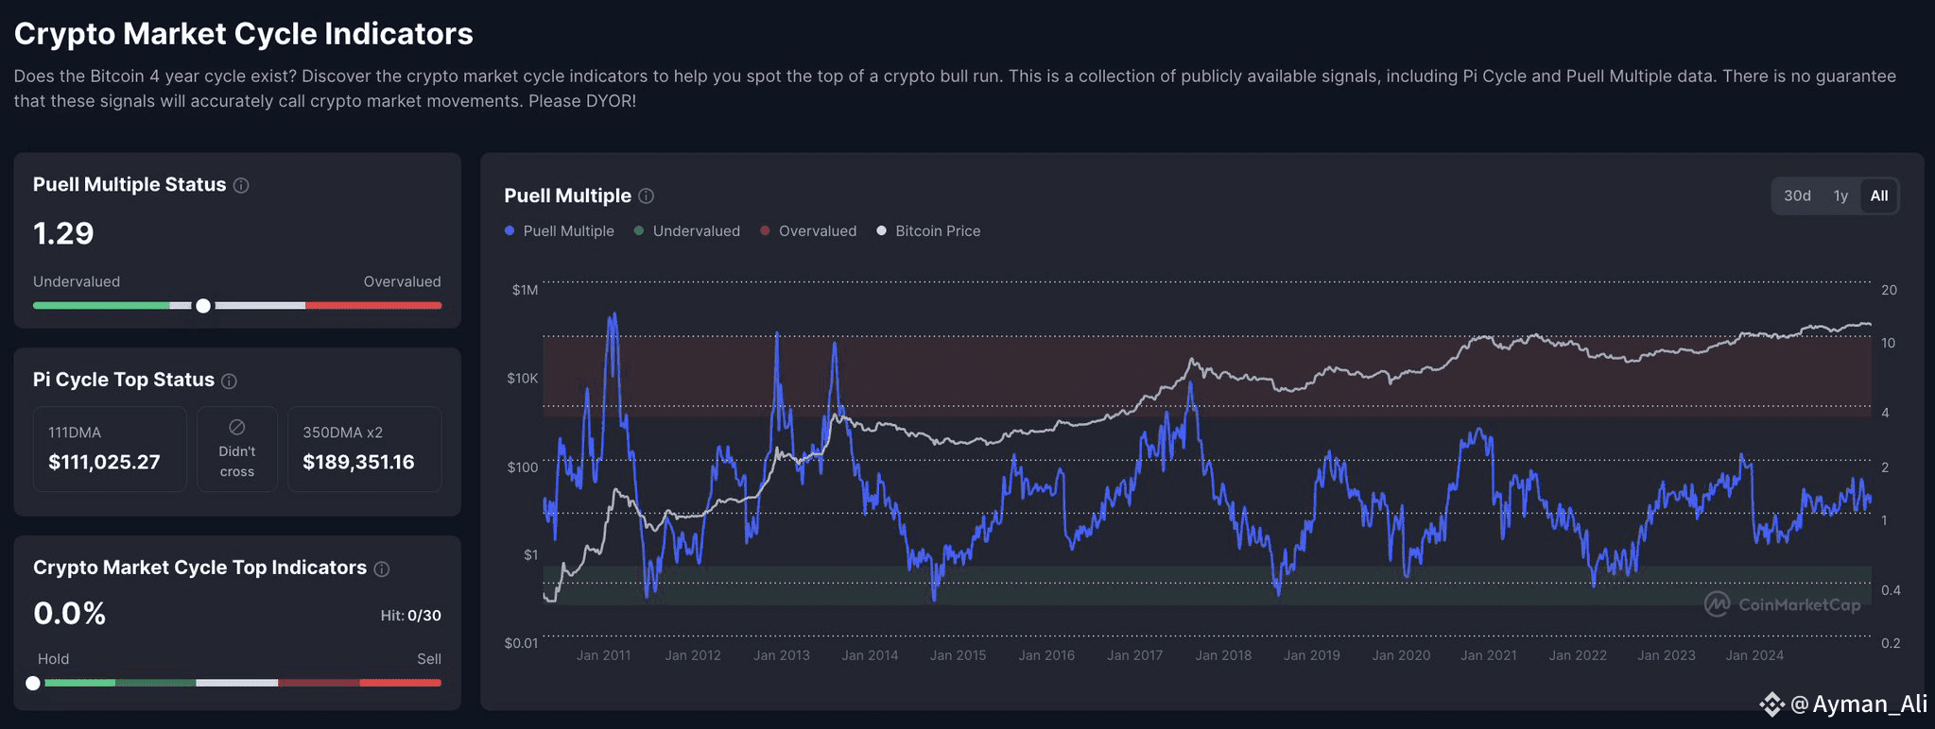
Task: Click the Puell Multiple Status info icon
Action: pos(241,186)
